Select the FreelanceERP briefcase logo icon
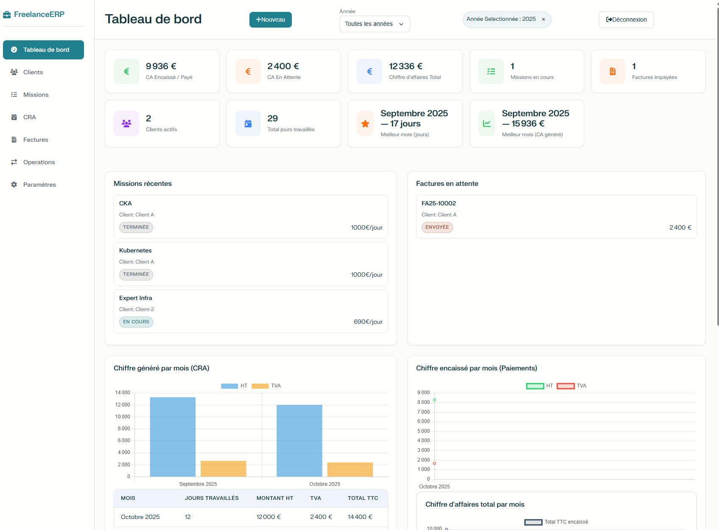 coord(6,14)
